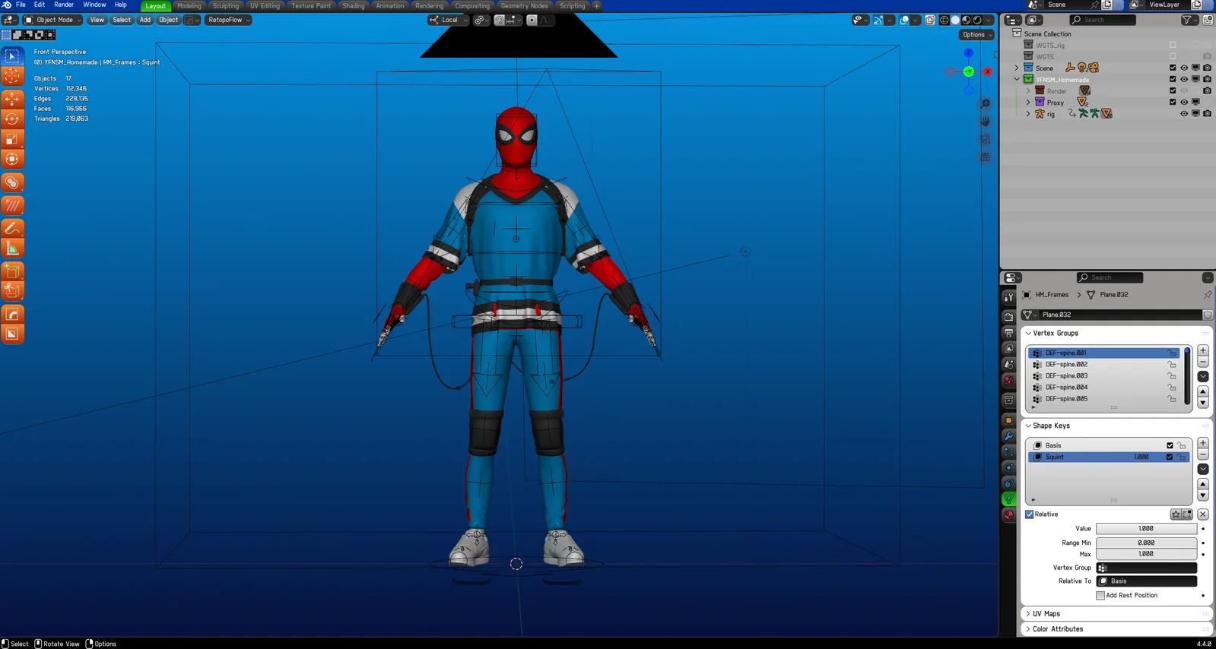Image resolution: width=1216 pixels, height=649 pixels.
Task: Open the Object Mode dropdown
Action: click(52, 21)
